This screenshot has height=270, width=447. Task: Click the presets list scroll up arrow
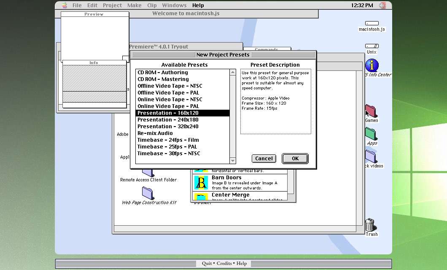coord(233,73)
